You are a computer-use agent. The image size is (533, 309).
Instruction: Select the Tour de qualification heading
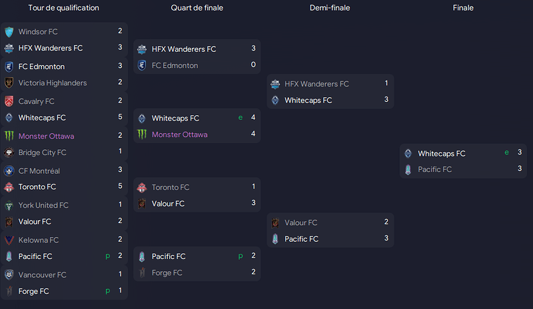[x=63, y=8]
